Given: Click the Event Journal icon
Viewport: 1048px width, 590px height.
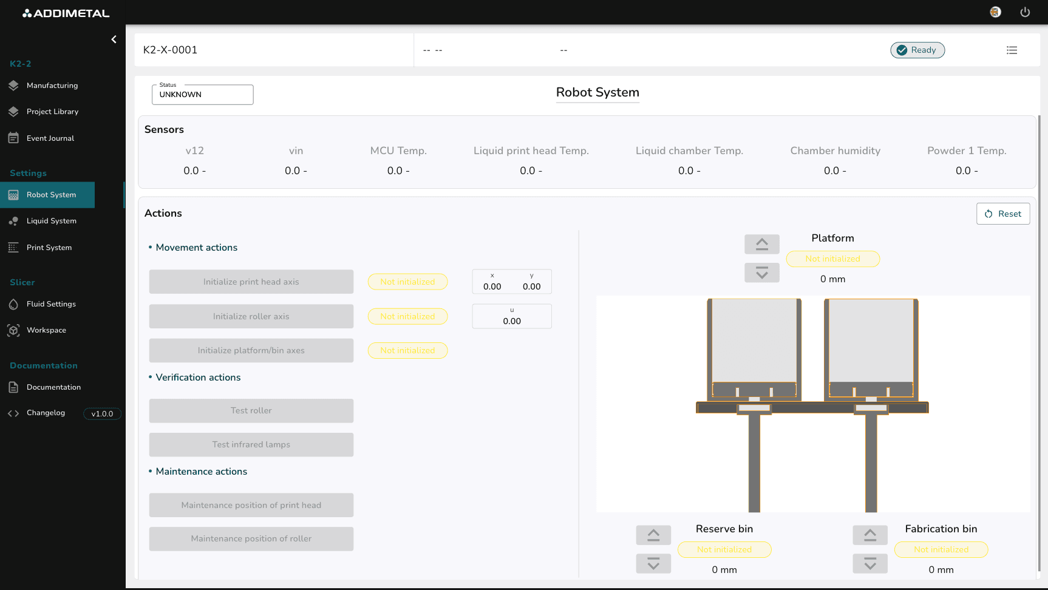Looking at the screenshot, I should click(x=13, y=138).
